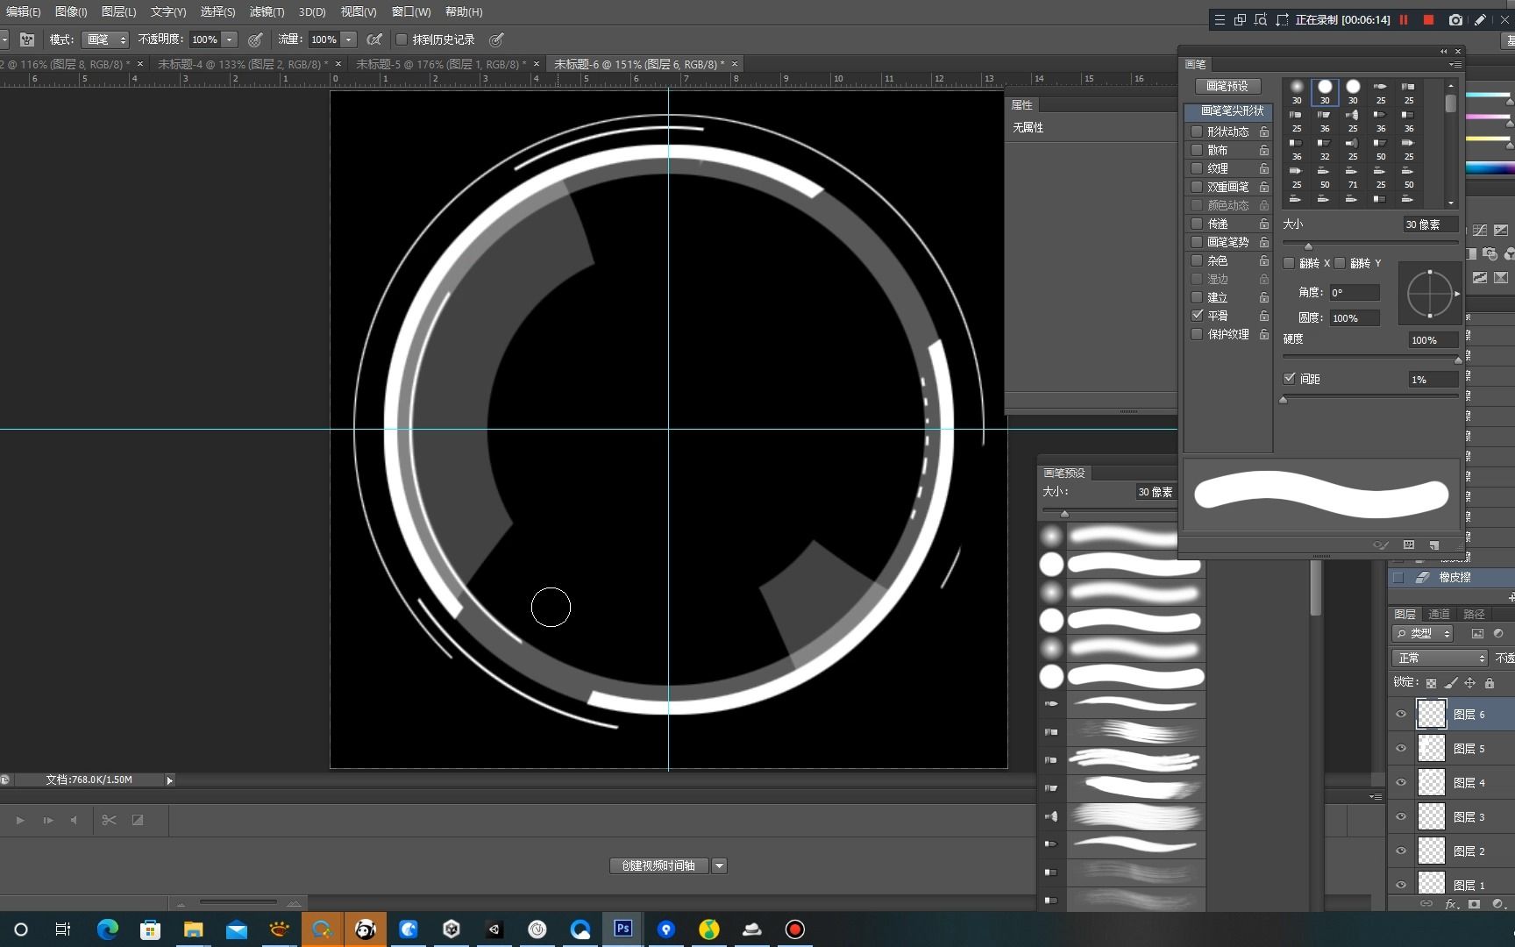Open the layer filter type (类型) dropdown
The height and width of the screenshot is (947, 1515).
click(x=1423, y=633)
